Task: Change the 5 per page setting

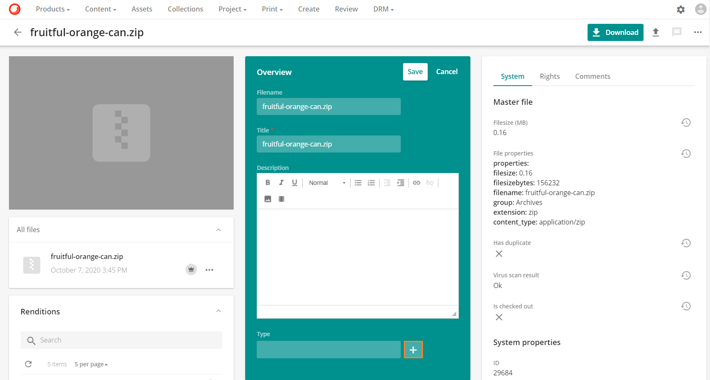Action: (x=91, y=364)
